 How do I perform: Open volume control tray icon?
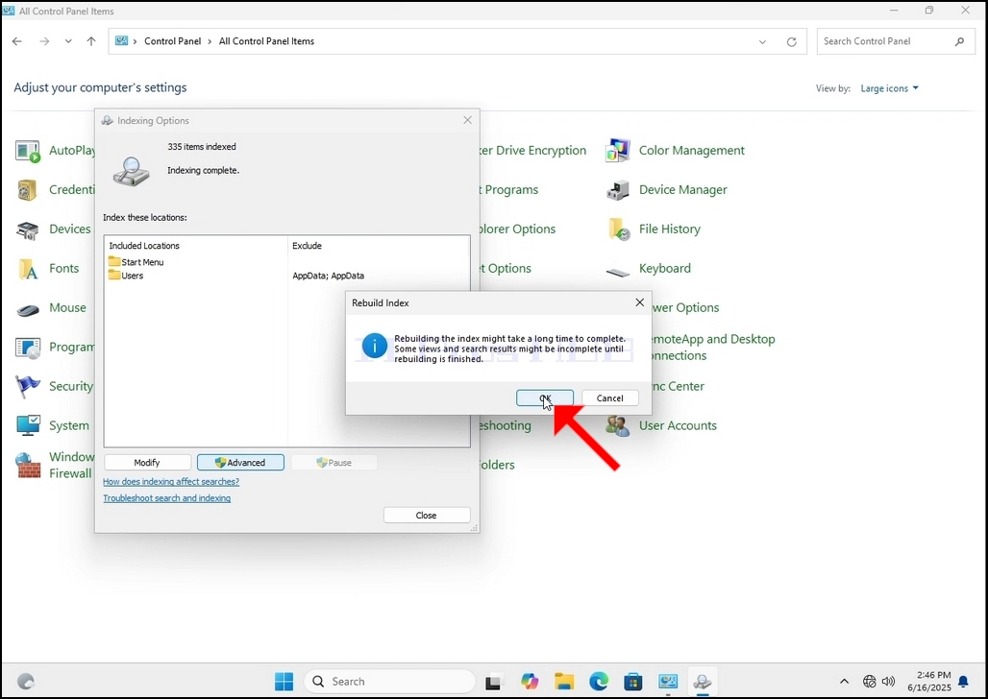(x=888, y=682)
